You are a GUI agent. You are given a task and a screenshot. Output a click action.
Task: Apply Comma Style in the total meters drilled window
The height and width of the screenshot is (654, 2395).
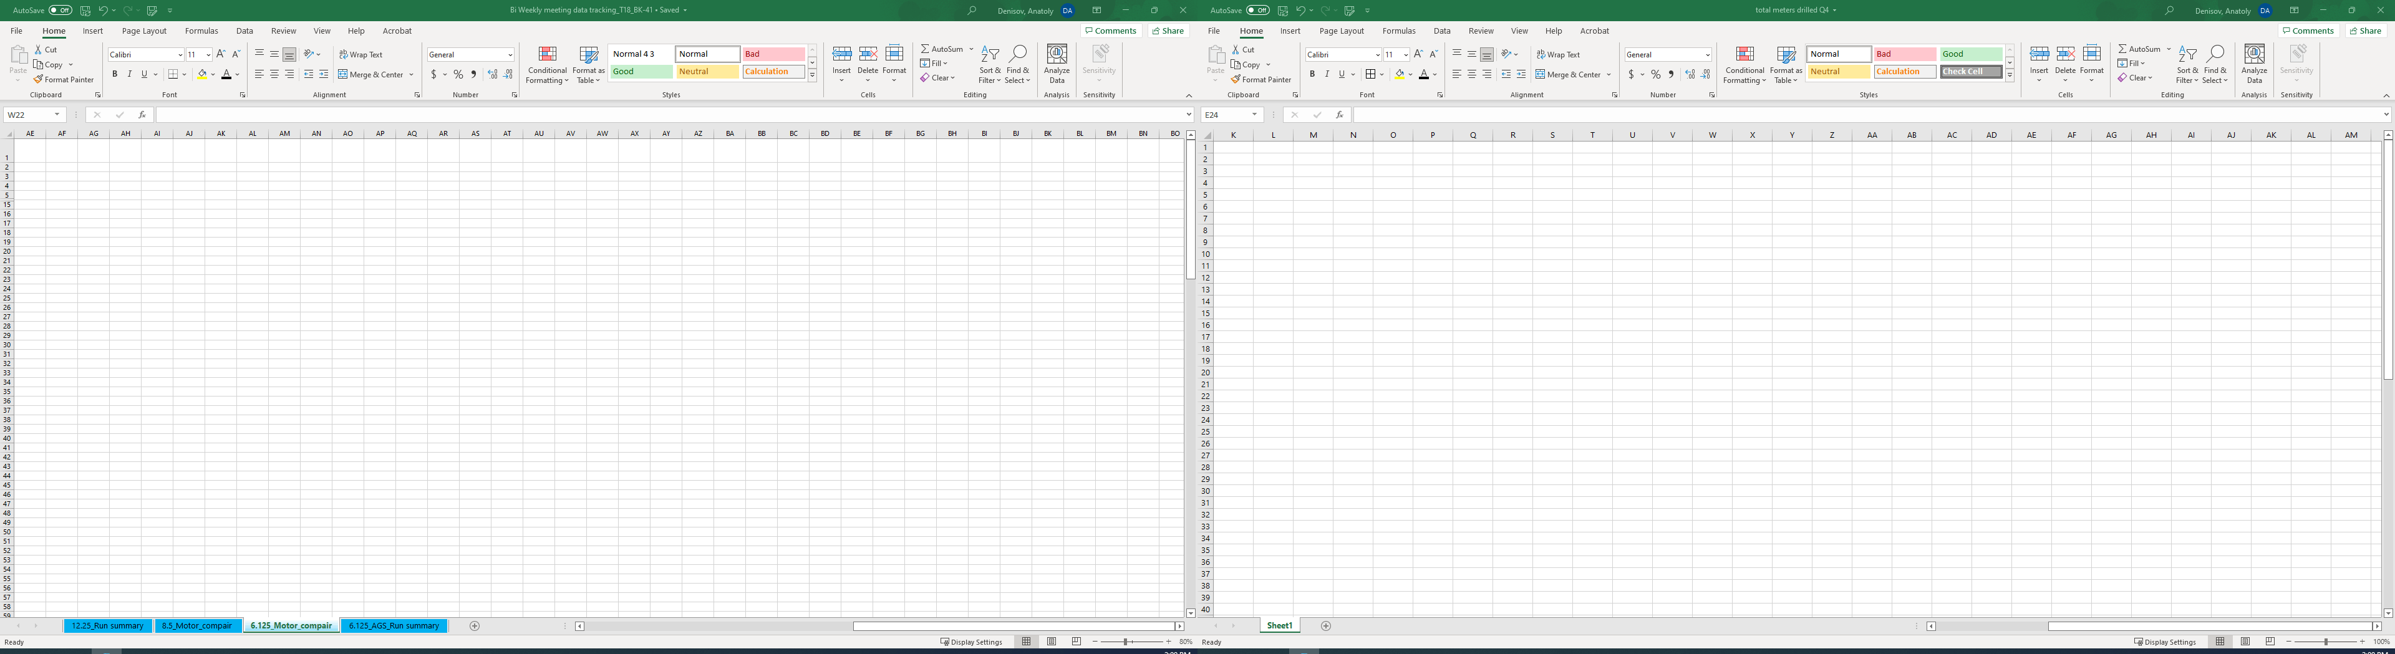click(x=1671, y=74)
